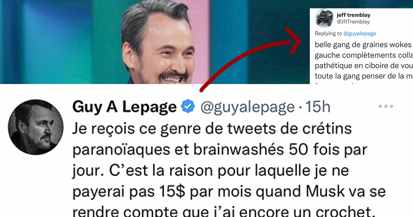This screenshot has width=413, height=217.
Task: Open the @JftTremblay handle
Action: tap(353, 22)
